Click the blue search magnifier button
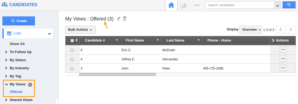The width and height of the screenshot is (298, 104). (289, 5)
